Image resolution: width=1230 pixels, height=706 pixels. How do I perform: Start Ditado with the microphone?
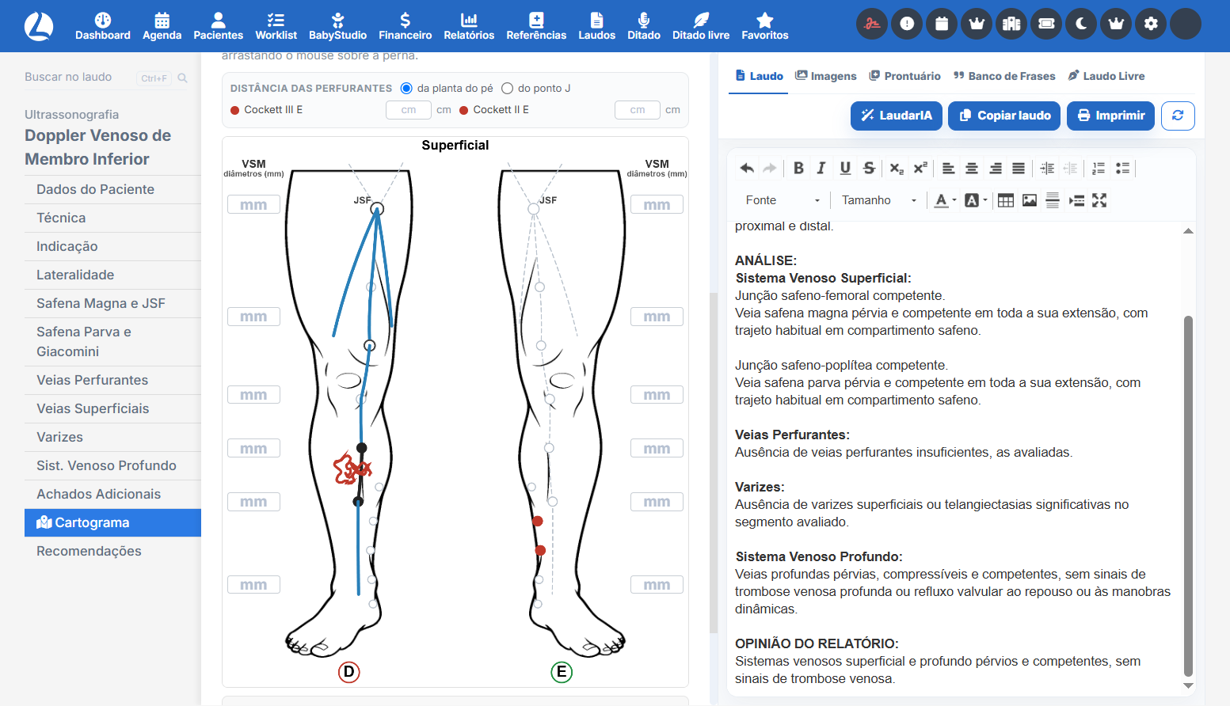[644, 26]
